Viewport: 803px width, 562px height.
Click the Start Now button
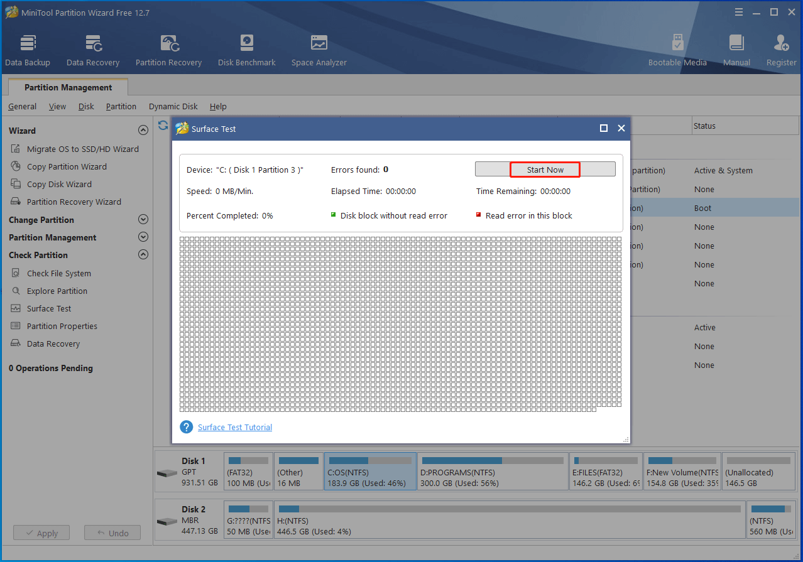(545, 170)
